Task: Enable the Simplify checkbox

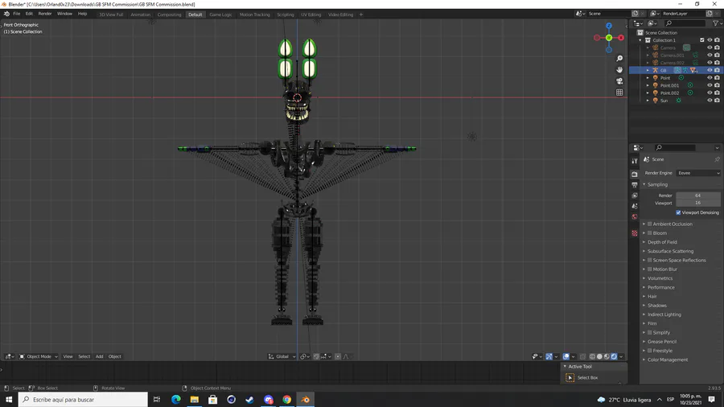Action: (650, 332)
